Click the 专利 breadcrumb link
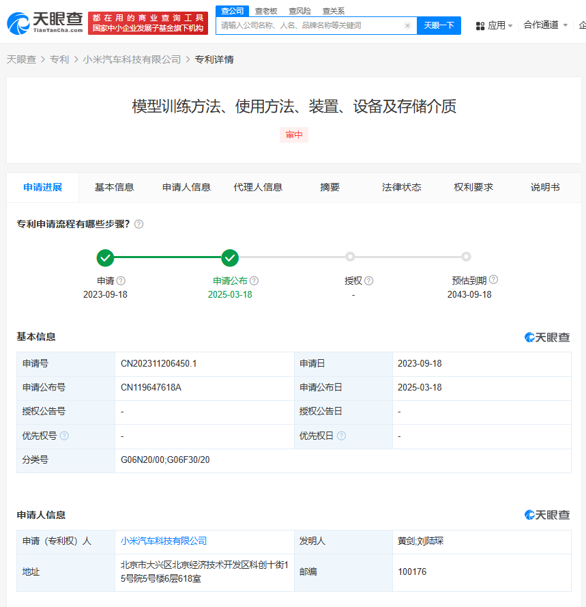The image size is (586, 607). pos(59,59)
